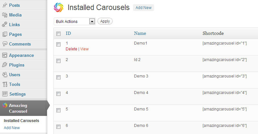Delete carousel Demo1 via Delete link

point(72,49)
